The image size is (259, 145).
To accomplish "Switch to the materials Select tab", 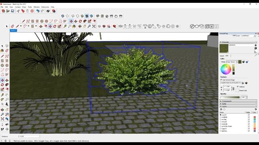I will click(x=222, y=56).
